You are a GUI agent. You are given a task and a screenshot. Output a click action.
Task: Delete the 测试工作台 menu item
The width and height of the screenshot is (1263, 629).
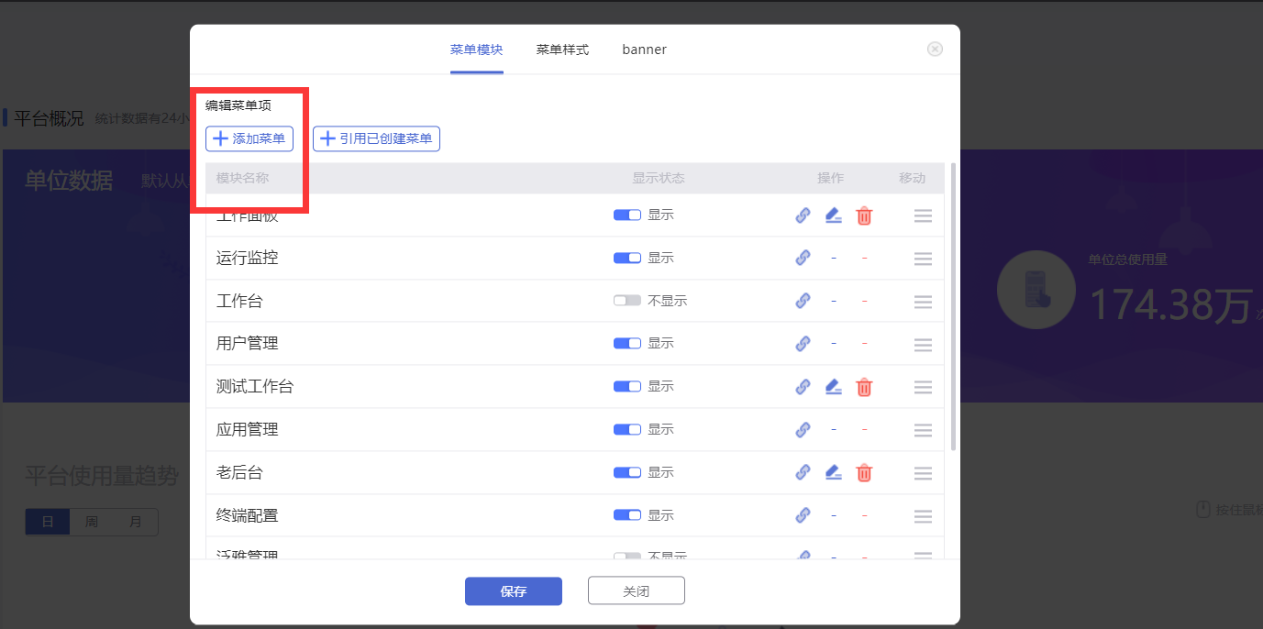pos(864,387)
